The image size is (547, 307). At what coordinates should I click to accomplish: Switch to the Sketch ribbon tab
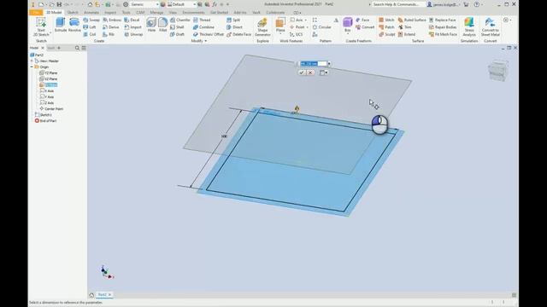point(73,13)
